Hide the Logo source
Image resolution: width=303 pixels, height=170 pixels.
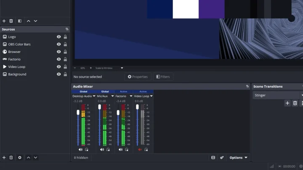[59, 37]
